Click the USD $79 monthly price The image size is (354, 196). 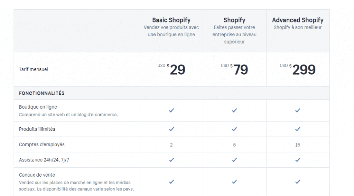(234, 69)
